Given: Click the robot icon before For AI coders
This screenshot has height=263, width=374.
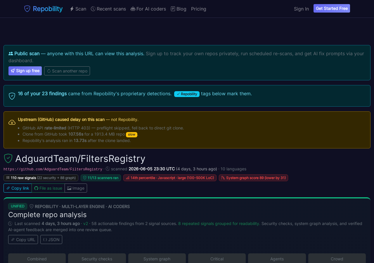Looking at the screenshot, I should [133, 9].
